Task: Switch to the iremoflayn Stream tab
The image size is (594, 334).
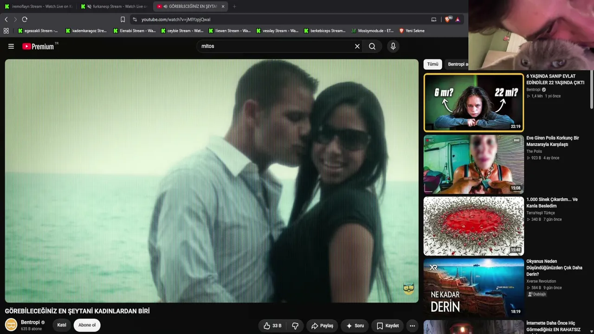Action: tap(39, 6)
